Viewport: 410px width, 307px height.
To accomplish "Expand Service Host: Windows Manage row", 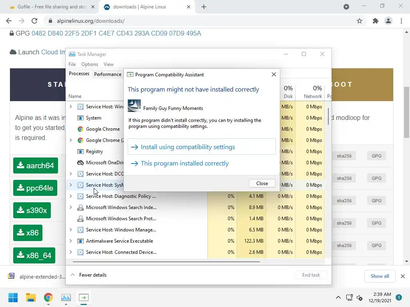I will [70, 230].
